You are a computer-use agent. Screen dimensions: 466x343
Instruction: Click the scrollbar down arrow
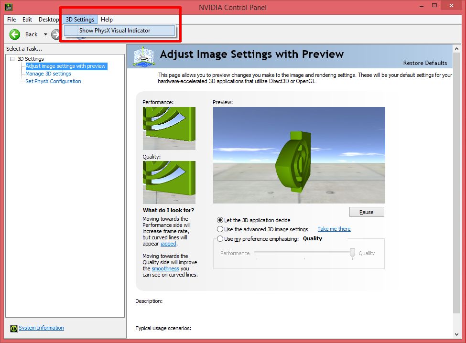coord(457,334)
